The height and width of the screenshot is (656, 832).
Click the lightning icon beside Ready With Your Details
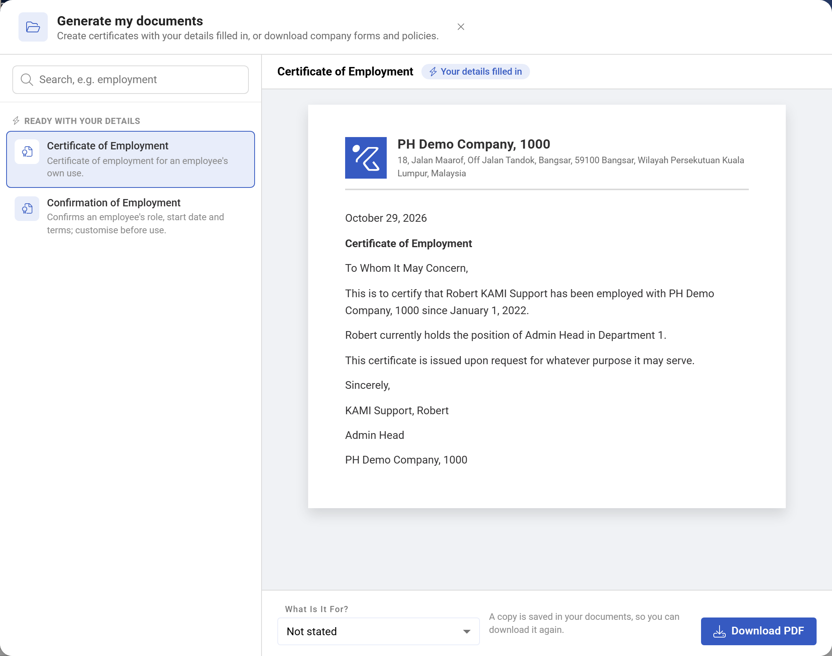[x=16, y=121]
